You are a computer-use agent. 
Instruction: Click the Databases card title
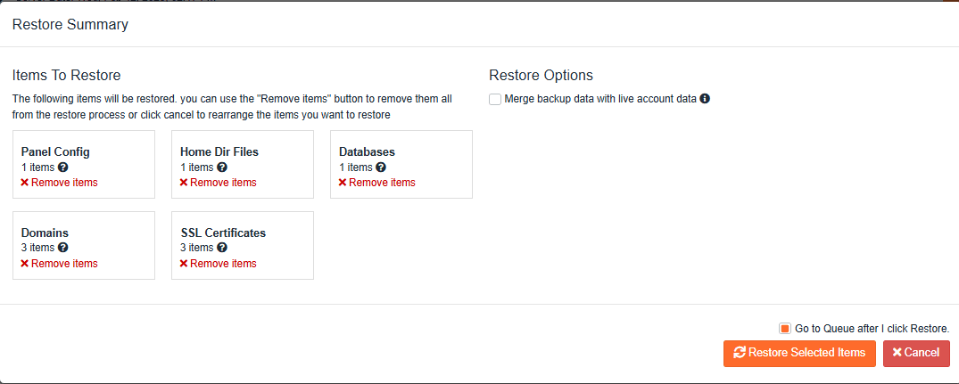[367, 152]
